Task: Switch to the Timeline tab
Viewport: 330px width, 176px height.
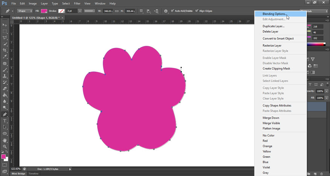Action: [34, 174]
